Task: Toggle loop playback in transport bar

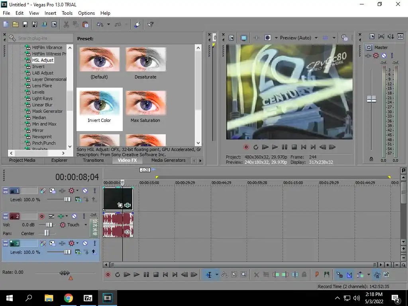Action: click(x=118, y=275)
